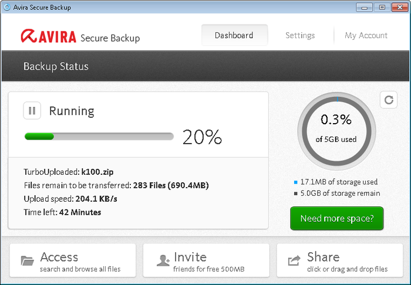Click the green backup progress bar

point(99,137)
